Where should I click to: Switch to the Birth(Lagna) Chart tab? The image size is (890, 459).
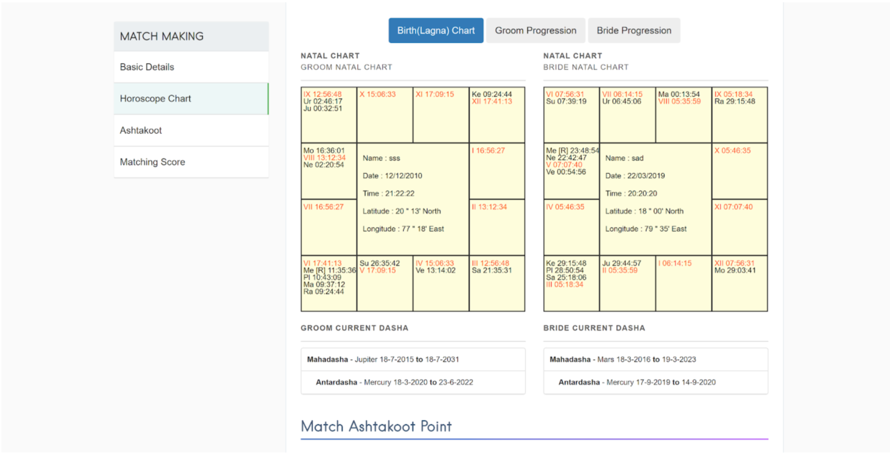click(x=435, y=30)
